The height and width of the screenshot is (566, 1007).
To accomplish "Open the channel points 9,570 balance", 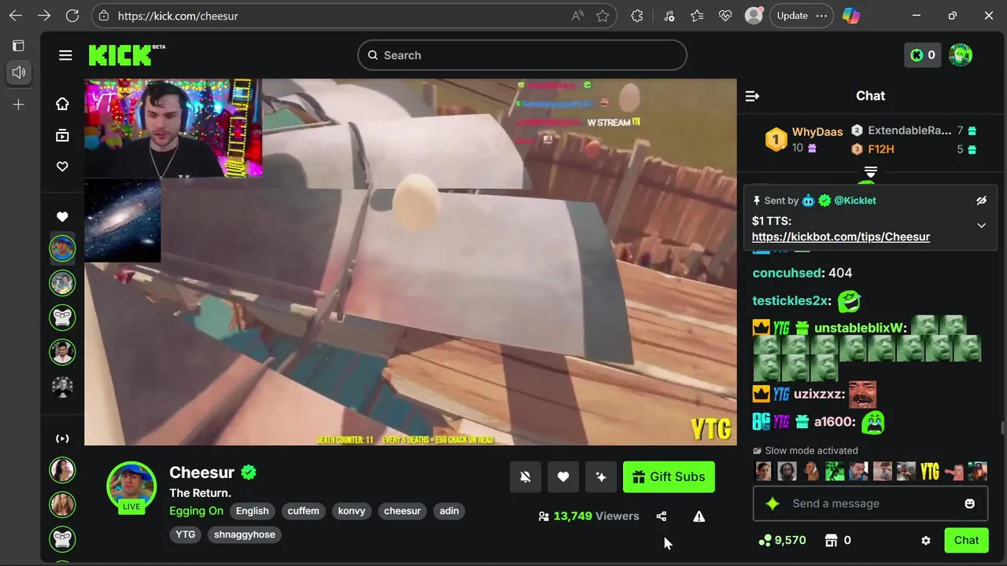I will (782, 540).
